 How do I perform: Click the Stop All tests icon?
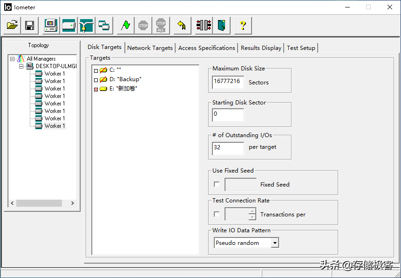[161, 25]
